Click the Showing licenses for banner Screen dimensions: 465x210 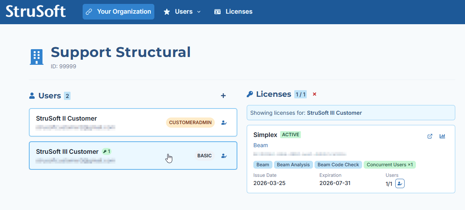[x=351, y=113]
